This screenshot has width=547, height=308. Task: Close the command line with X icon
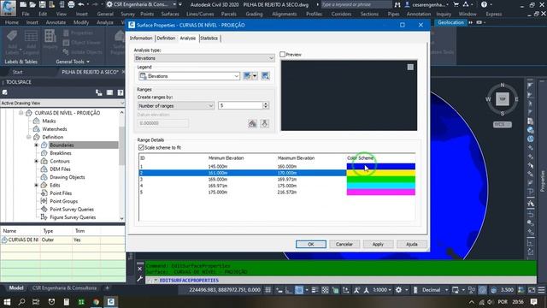(139, 269)
